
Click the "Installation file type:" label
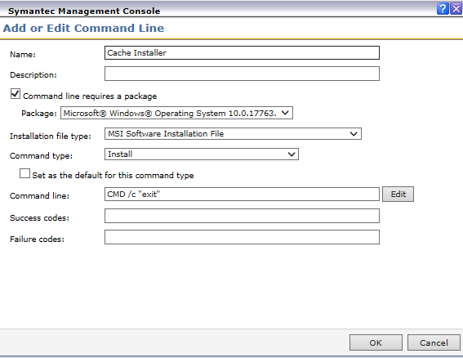tap(51, 136)
